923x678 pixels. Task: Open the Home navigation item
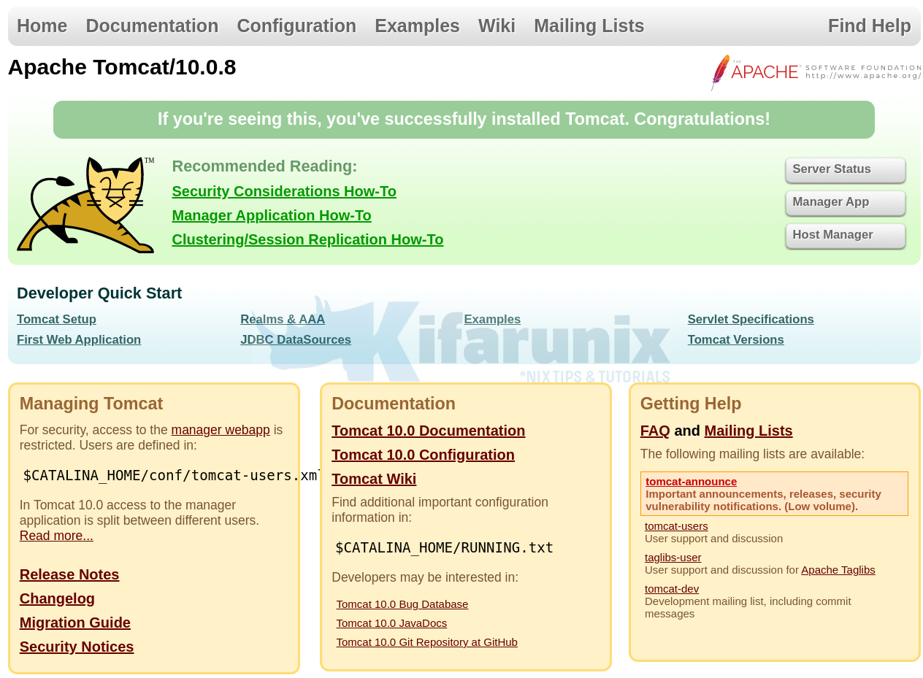[x=42, y=25]
